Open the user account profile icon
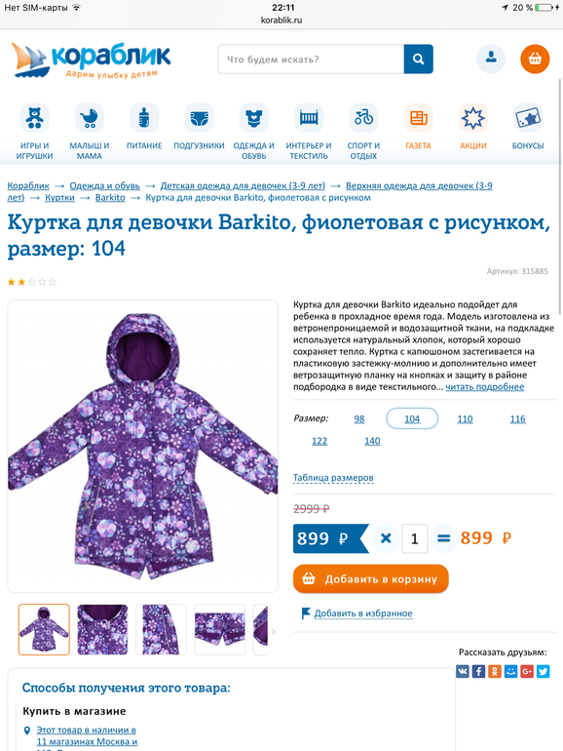Screen dimensions: 563x751 click(x=491, y=59)
